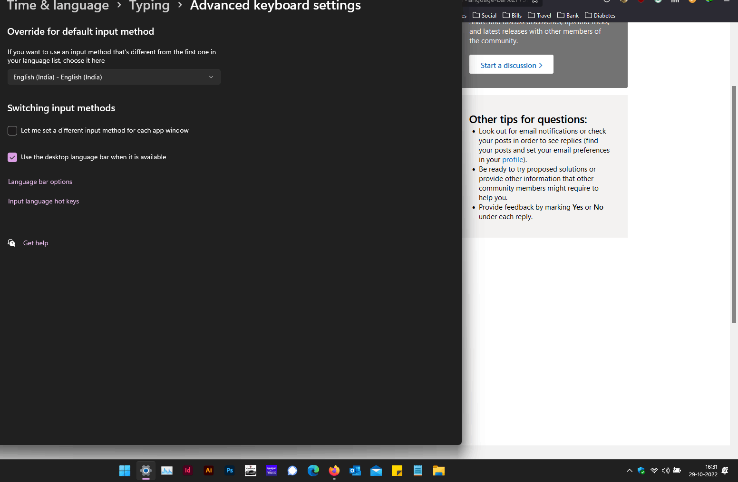
Task: Open the Bills bookmarks folder
Action: coord(512,15)
